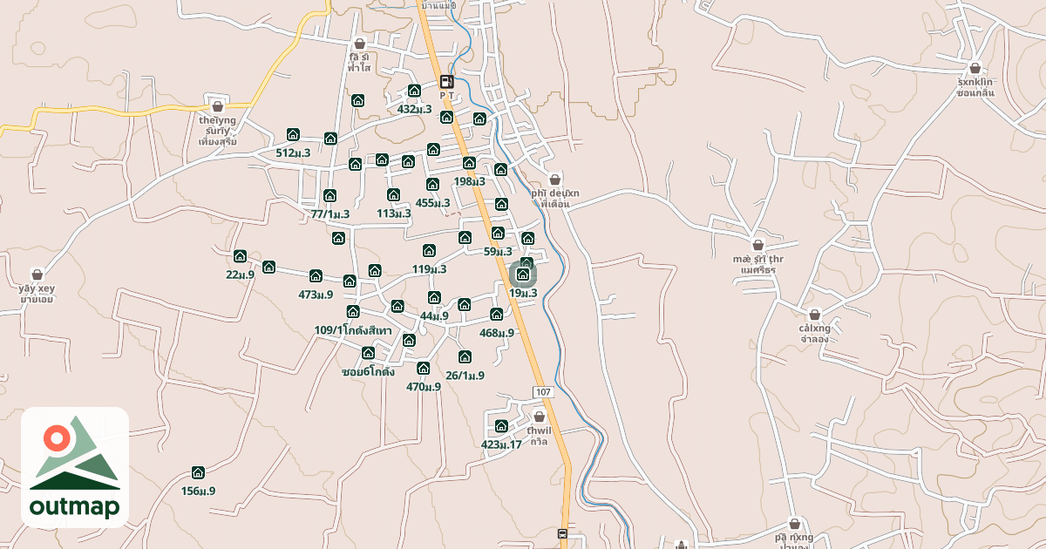Image resolution: width=1046 pixels, height=549 pixels.
Task: Select the house marker labeled 113ม.3
Action: tap(393, 194)
